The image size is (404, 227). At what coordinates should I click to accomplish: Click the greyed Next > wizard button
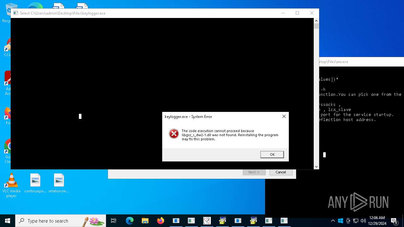254,172
